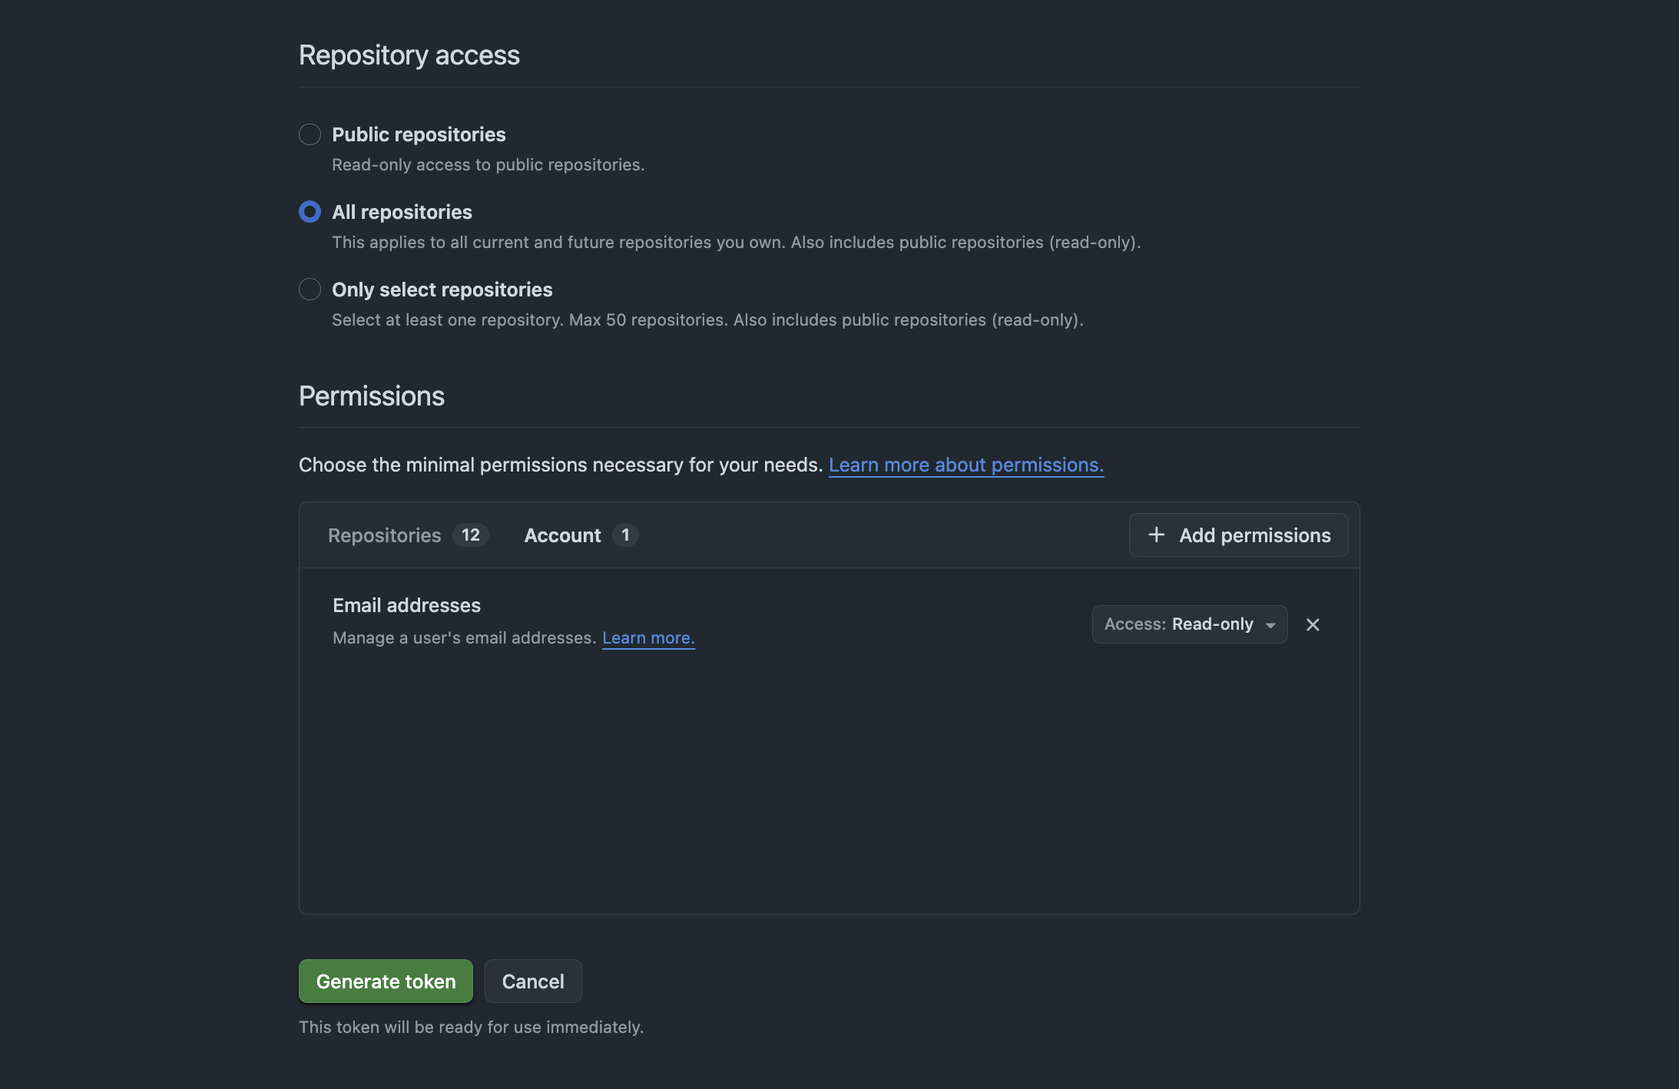Click the "Public repositories" label text
This screenshot has height=1089, width=1679.
[419, 134]
